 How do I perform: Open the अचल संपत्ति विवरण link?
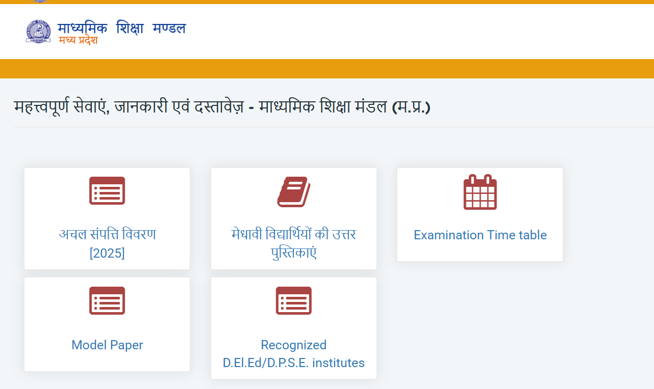(x=107, y=235)
